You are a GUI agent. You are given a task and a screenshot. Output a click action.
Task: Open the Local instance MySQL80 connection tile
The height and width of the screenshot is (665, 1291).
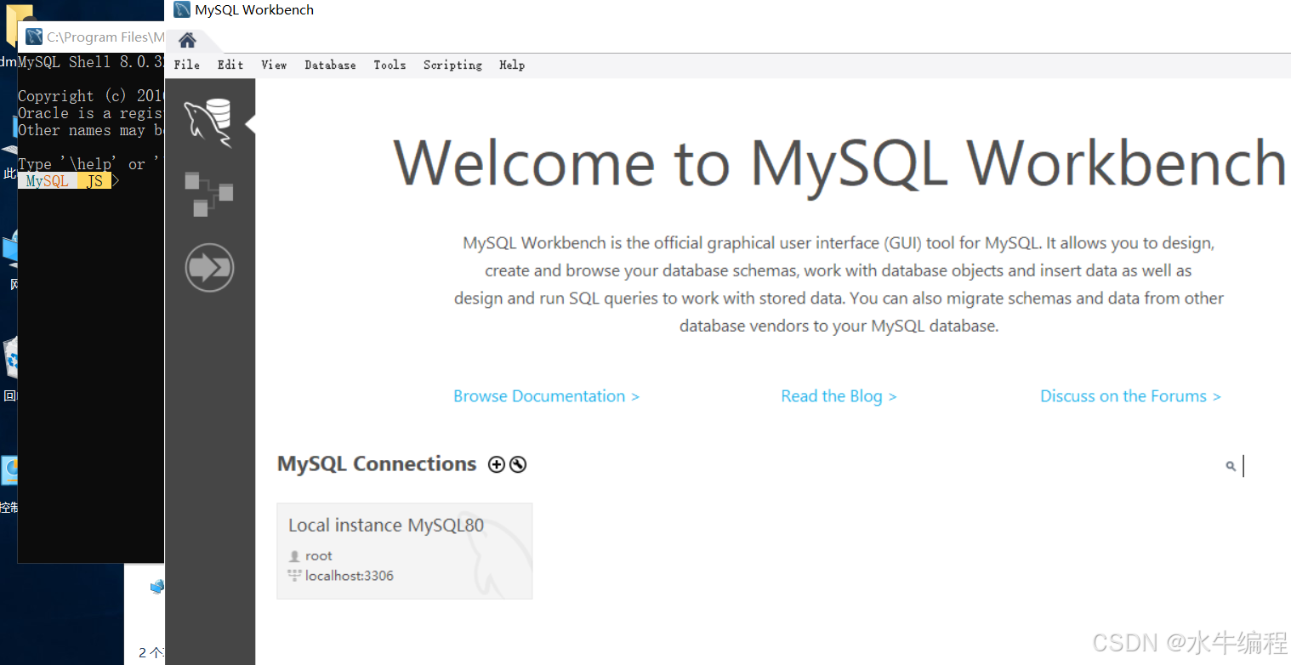point(405,551)
